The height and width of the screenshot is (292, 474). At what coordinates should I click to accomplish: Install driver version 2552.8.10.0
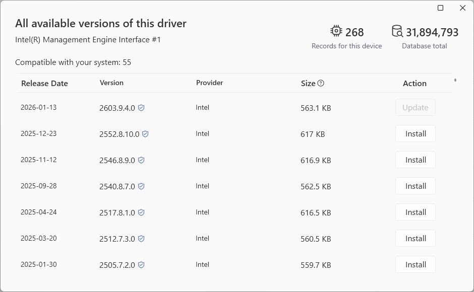pos(416,133)
